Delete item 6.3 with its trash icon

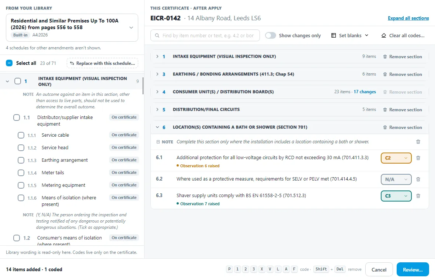[x=418, y=196]
